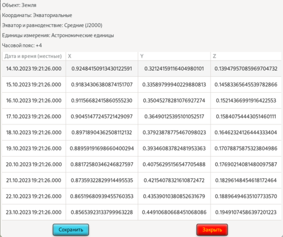Select the 15.10.2023 row date cell
This screenshot has height=237, width=283.
(x=34, y=84)
